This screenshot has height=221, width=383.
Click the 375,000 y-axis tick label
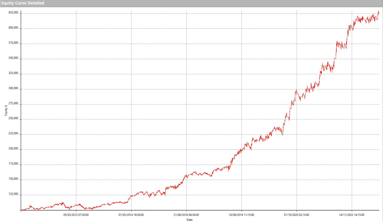click(13, 43)
